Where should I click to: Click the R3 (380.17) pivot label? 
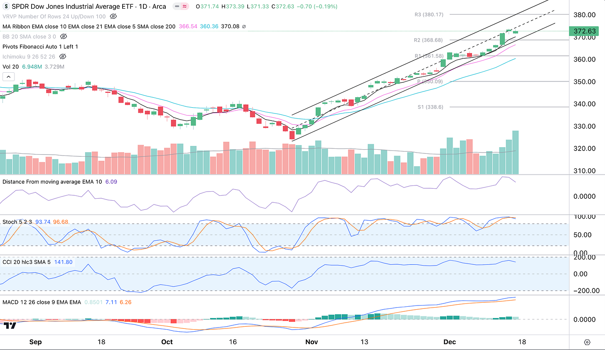pos(429,15)
